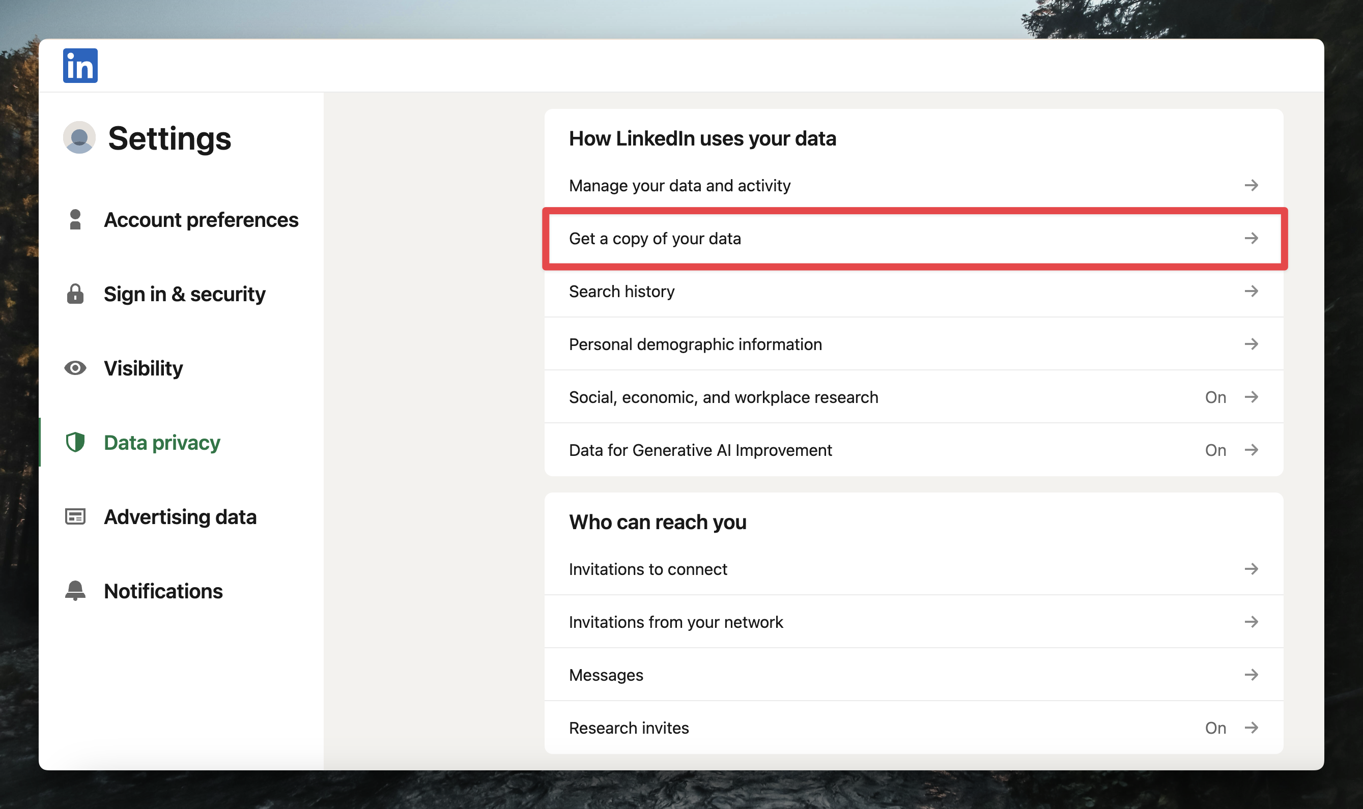Image resolution: width=1363 pixels, height=809 pixels.
Task: Click the arrow on Search history row
Action: pyautogui.click(x=1251, y=291)
